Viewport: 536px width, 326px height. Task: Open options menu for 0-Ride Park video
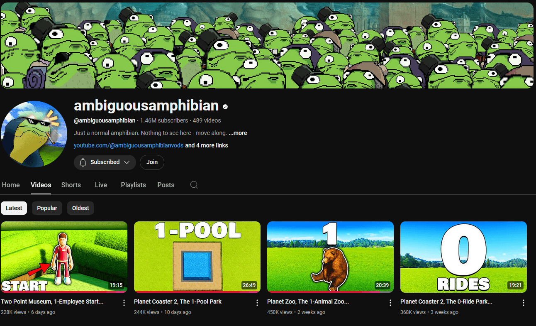[x=523, y=303]
